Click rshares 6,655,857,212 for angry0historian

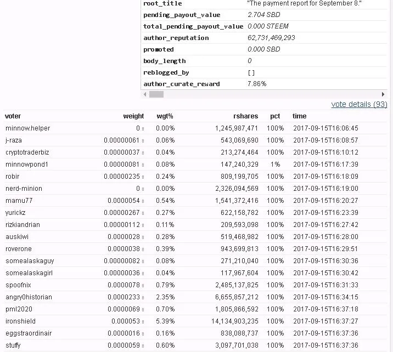(x=237, y=297)
